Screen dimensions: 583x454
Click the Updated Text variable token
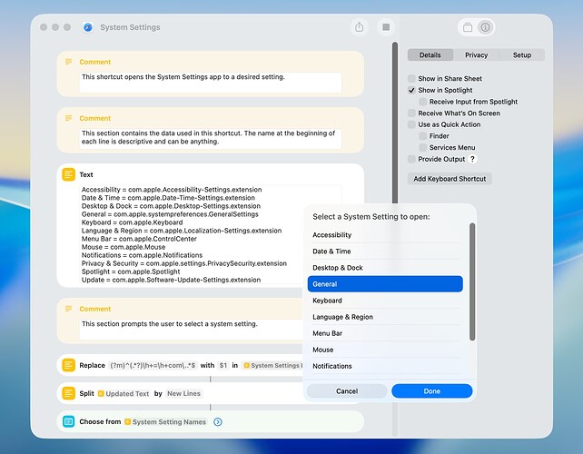tap(124, 393)
